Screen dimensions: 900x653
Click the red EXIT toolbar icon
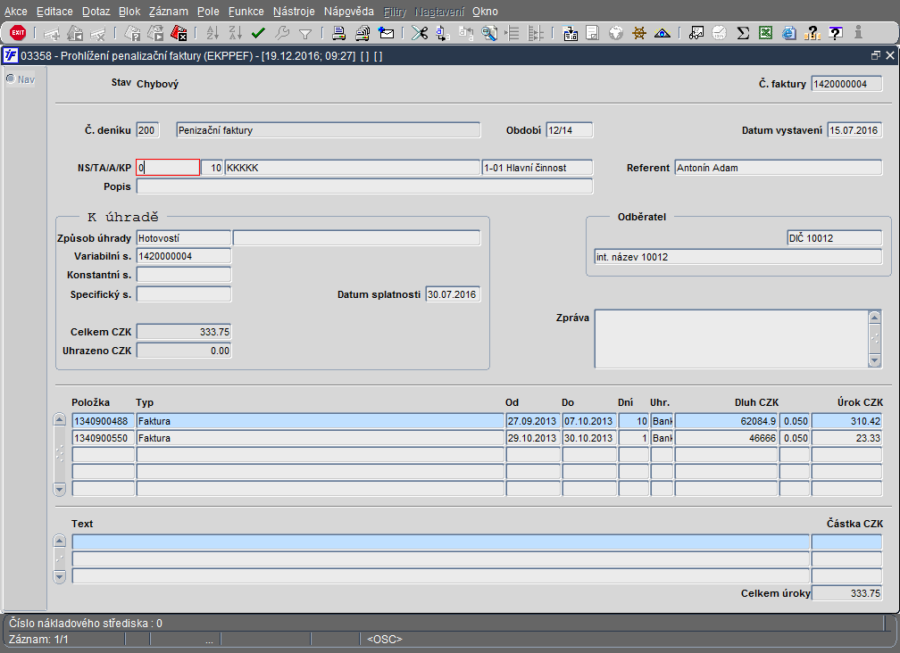(18, 33)
